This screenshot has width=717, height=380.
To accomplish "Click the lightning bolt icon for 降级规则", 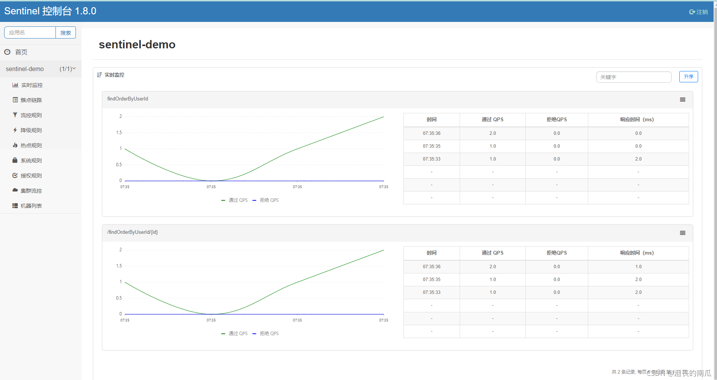I will pyautogui.click(x=15, y=130).
